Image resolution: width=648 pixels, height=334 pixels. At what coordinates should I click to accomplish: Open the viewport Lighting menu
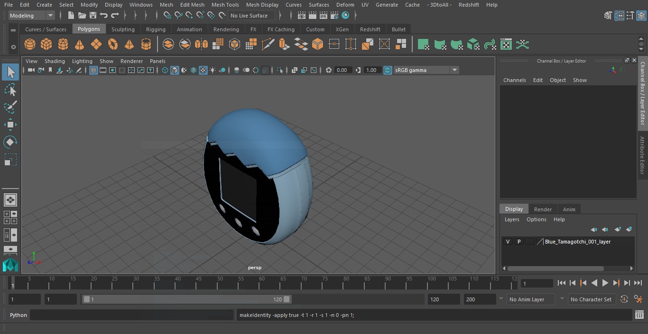pyautogui.click(x=82, y=61)
